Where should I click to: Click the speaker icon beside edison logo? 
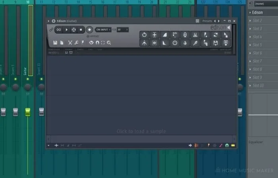pos(229,27)
